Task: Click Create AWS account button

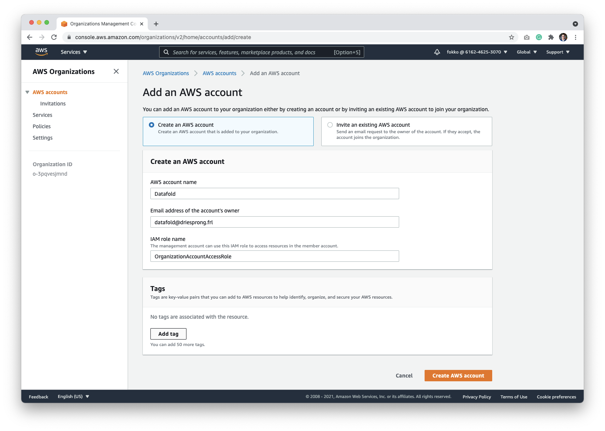Action: (x=458, y=376)
